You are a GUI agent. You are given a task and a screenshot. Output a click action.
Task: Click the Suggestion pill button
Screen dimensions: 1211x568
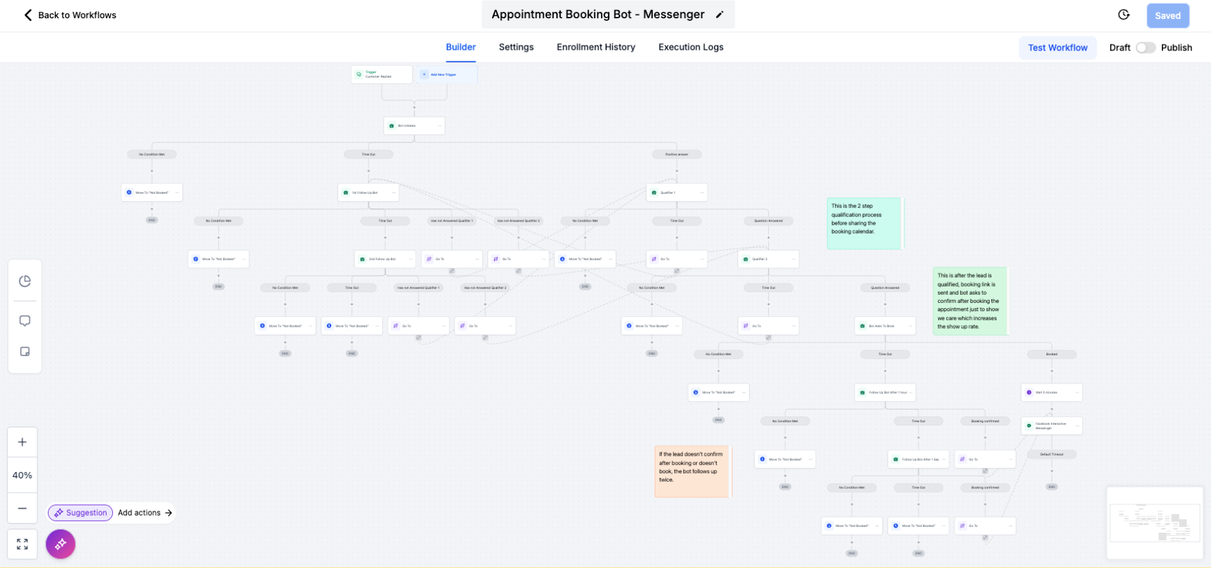coord(81,513)
